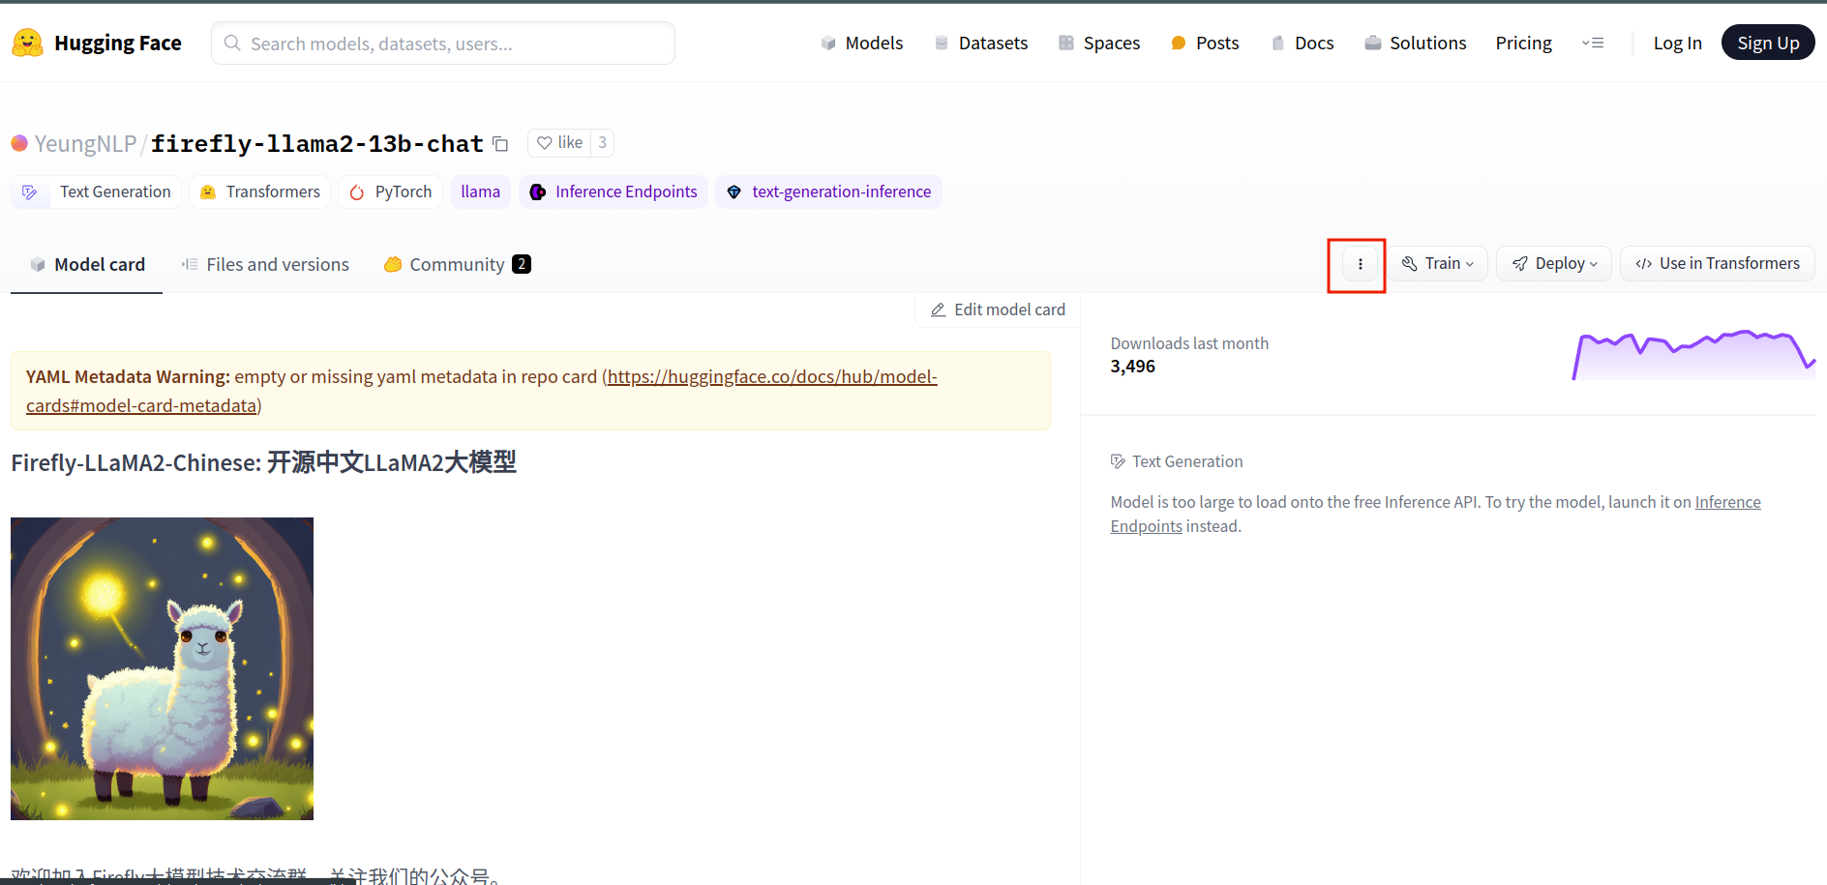Screen dimensions: 1827x885
Task: Click the downloads count 3,496
Action: click(x=1133, y=367)
